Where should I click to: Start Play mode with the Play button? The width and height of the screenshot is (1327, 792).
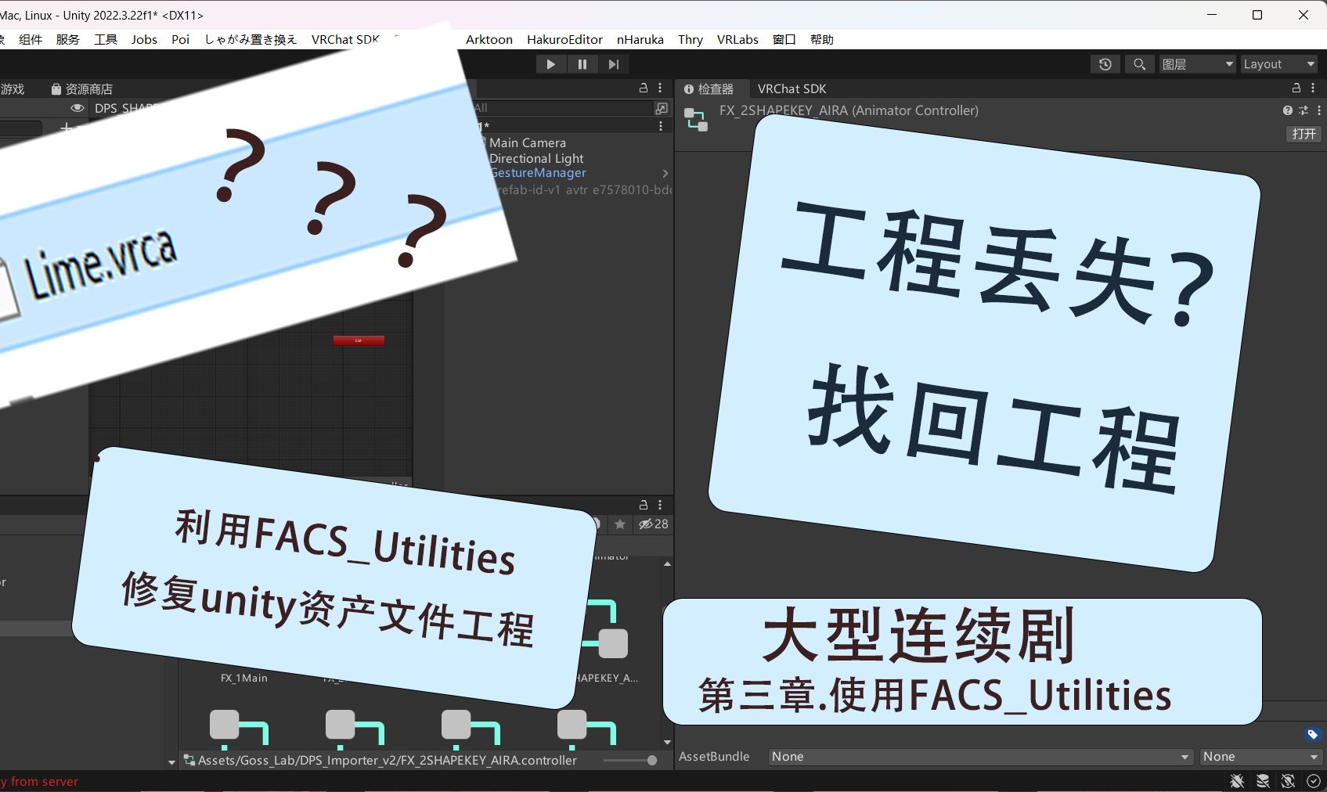tap(551, 64)
